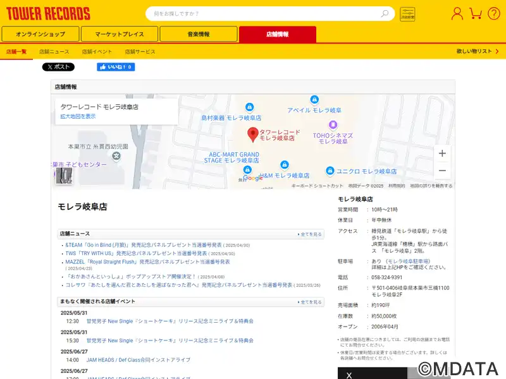Click the 約50,000枚 stock count text
Image resolution: width=506 pixels, height=379 pixels.
384,316
